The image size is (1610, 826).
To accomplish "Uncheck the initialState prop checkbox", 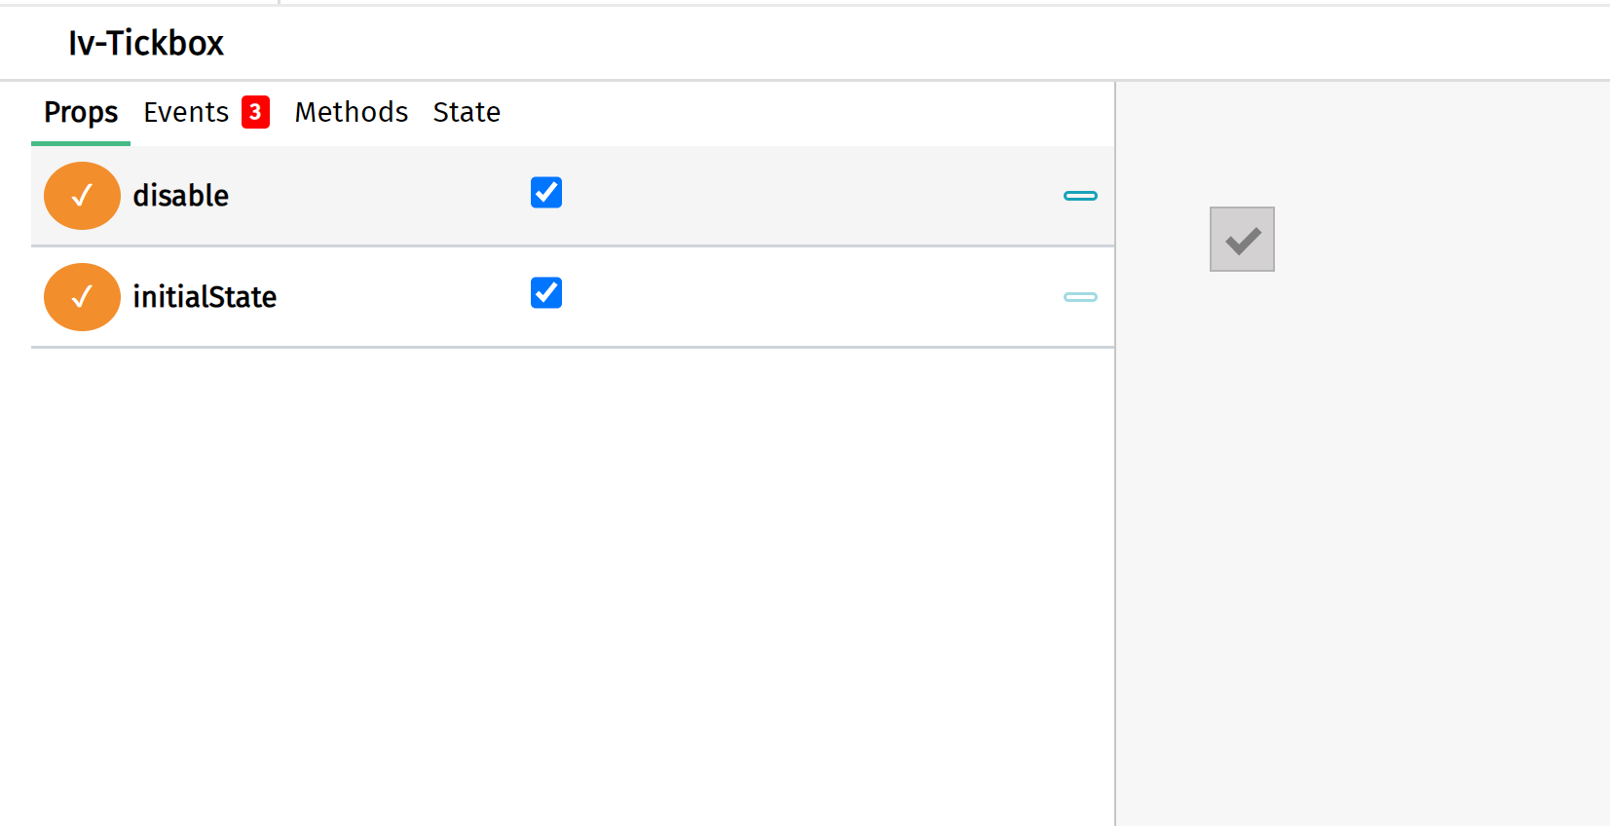I will tap(546, 292).
